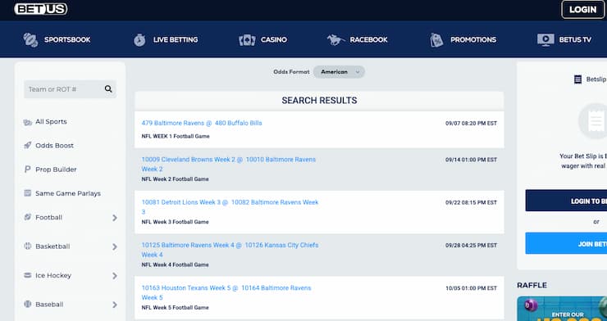The height and width of the screenshot is (321, 607).
Task: Open Ravens @ Kansas City Chiefs link
Action: [230, 250]
